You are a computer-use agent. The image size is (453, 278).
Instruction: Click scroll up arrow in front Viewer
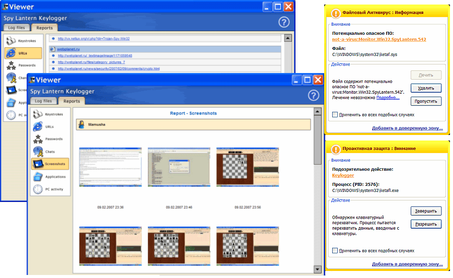click(x=318, y=111)
